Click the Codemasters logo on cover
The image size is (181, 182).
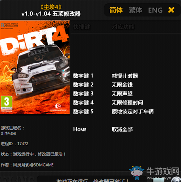pos(58,107)
